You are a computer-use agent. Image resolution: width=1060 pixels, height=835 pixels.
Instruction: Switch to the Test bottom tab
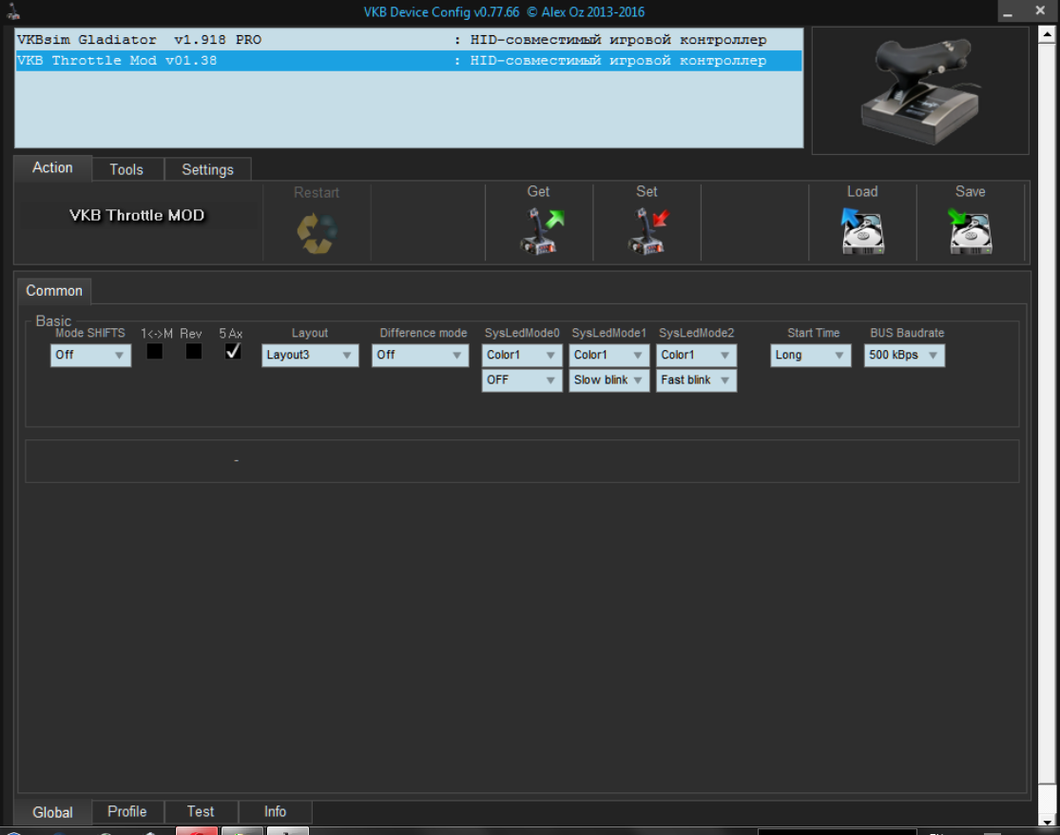click(201, 811)
